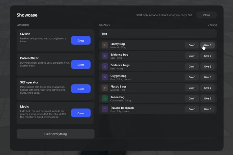Image resolution: width=233 pixels, height=155 pixels.
Task: Select the Evidence bags name text
Action: pyautogui.click(x=120, y=65)
